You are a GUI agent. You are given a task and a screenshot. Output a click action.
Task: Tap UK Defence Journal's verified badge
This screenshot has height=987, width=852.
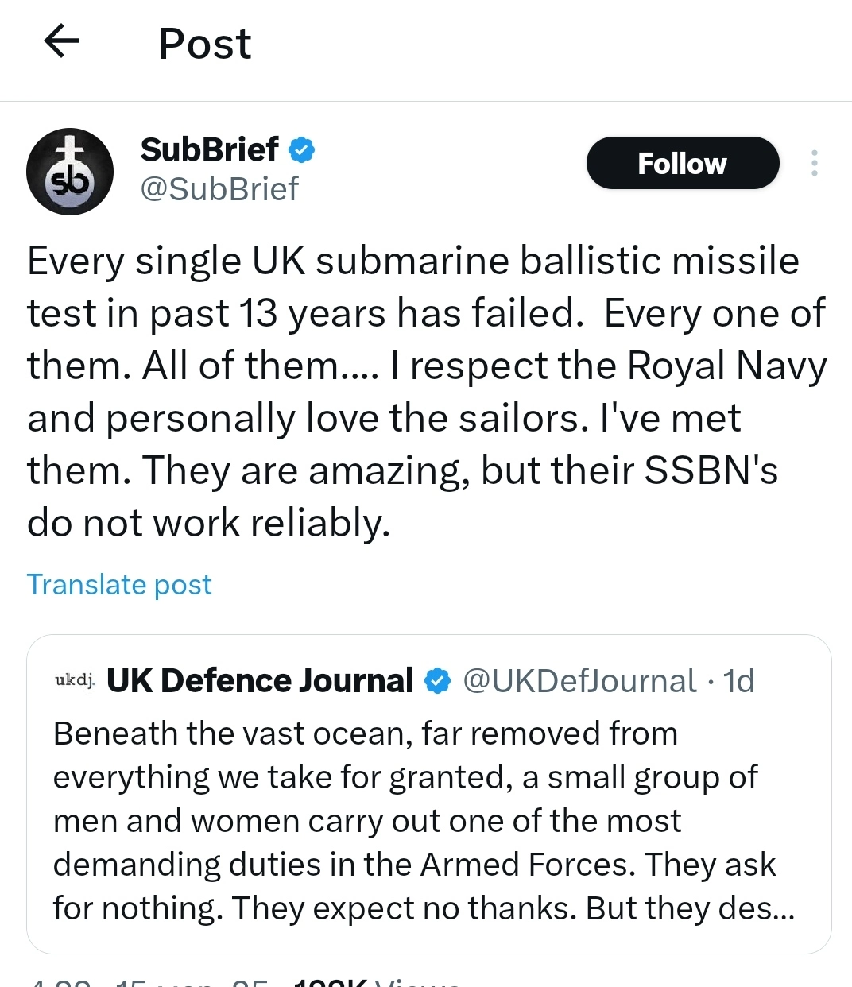pyautogui.click(x=437, y=681)
